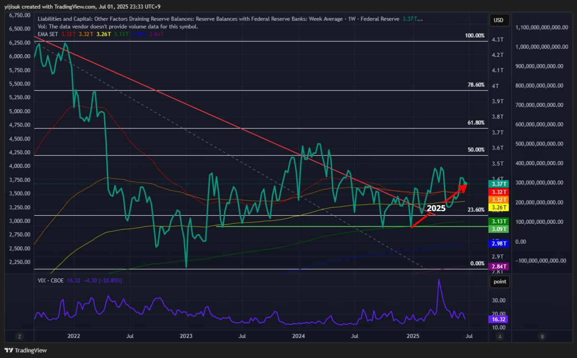This screenshot has width=577, height=358.
Task: Click the 3.37T current price label
Action: coord(498,184)
